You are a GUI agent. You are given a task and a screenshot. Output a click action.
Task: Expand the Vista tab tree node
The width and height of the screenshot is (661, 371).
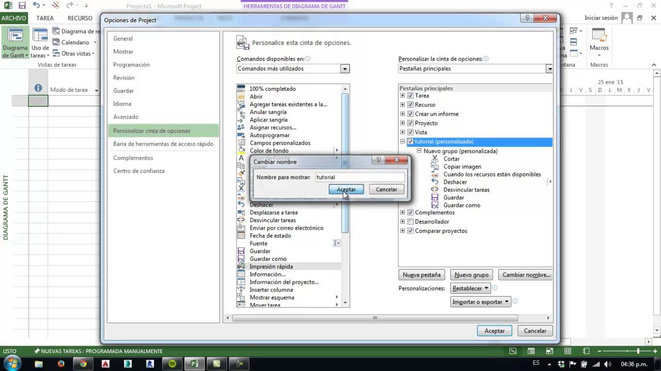(x=403, y=132)
